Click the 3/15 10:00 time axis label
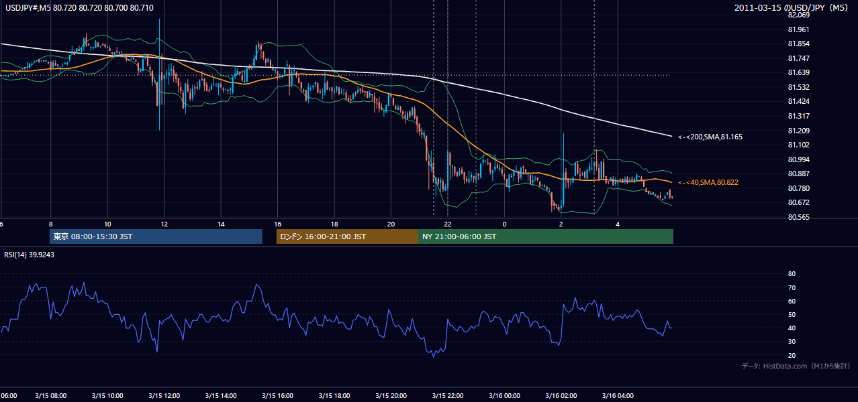The width and height of the screenshot is (858, 402). [107, 396]
